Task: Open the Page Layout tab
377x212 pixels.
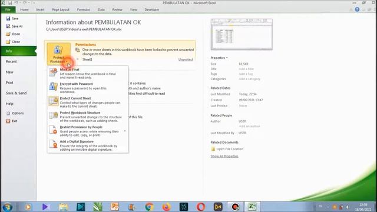Action: [61, 9]
